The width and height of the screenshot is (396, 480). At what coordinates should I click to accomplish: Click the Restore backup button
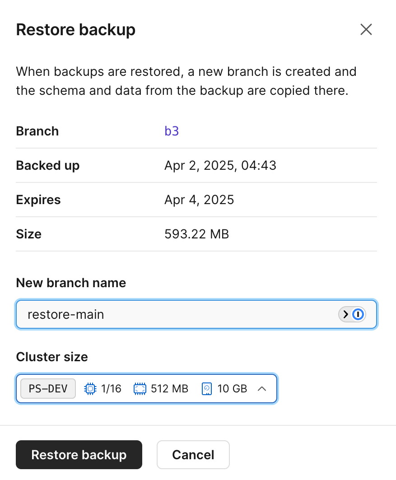pyautogui.click(x=79, y=455)
